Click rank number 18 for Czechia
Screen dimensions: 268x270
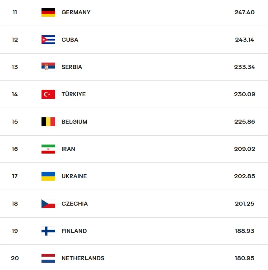15,204
